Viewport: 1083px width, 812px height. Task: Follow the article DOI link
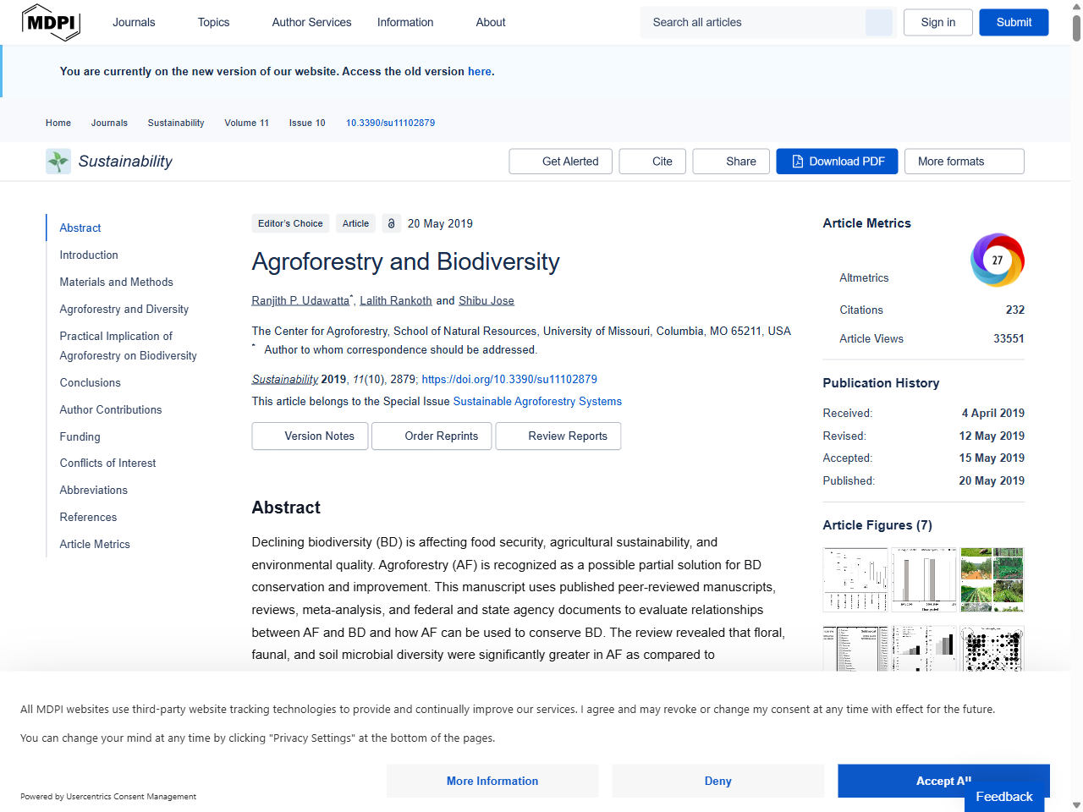[x=509, y=379]
